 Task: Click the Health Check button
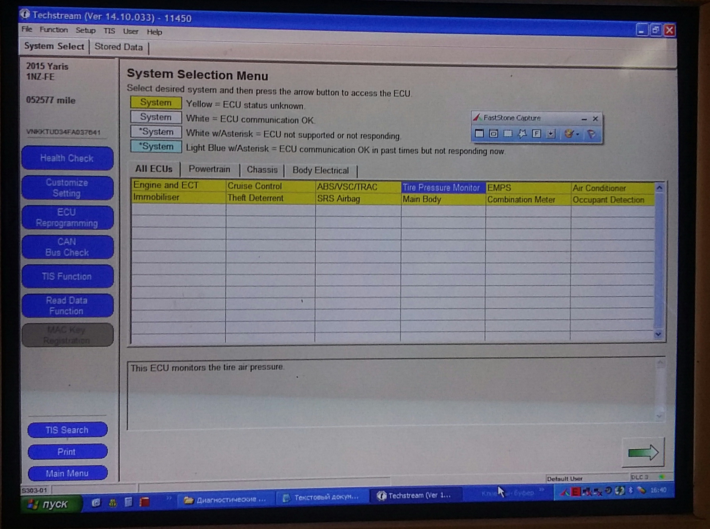pyautogui.click(x=67, y=158)
